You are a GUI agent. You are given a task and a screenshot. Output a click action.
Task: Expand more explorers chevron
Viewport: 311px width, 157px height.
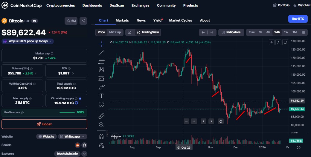[84, 154]
